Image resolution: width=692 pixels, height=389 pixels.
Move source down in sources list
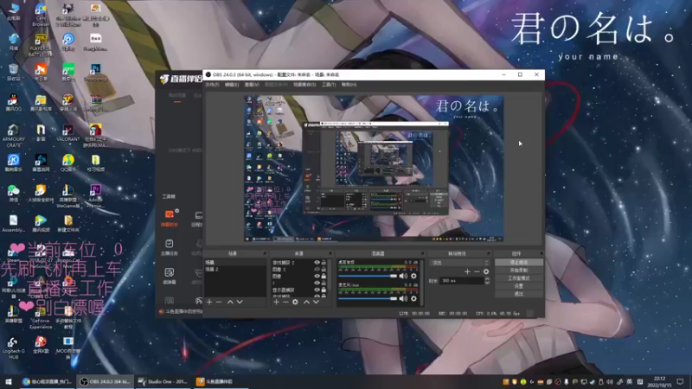click(x=316, y=302)
